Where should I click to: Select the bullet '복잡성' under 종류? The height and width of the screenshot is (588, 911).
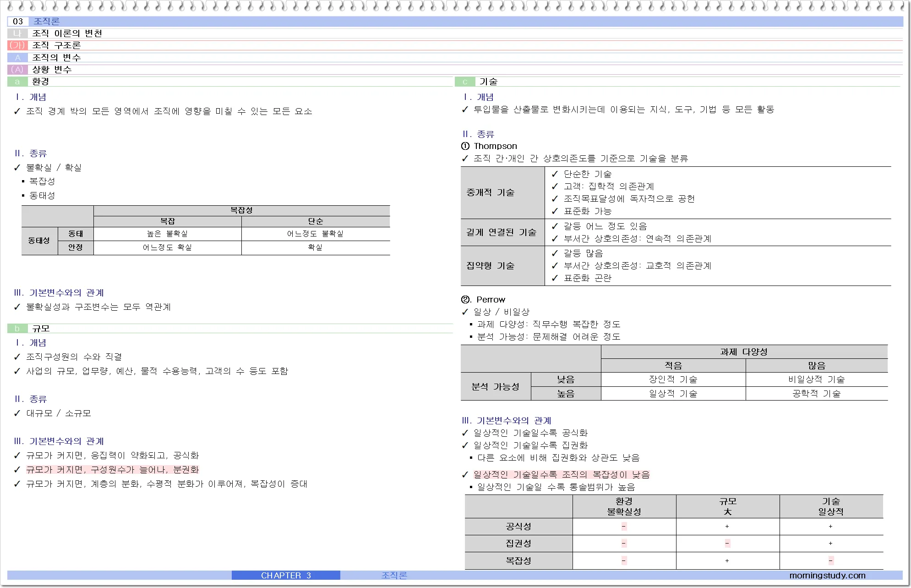42,181
